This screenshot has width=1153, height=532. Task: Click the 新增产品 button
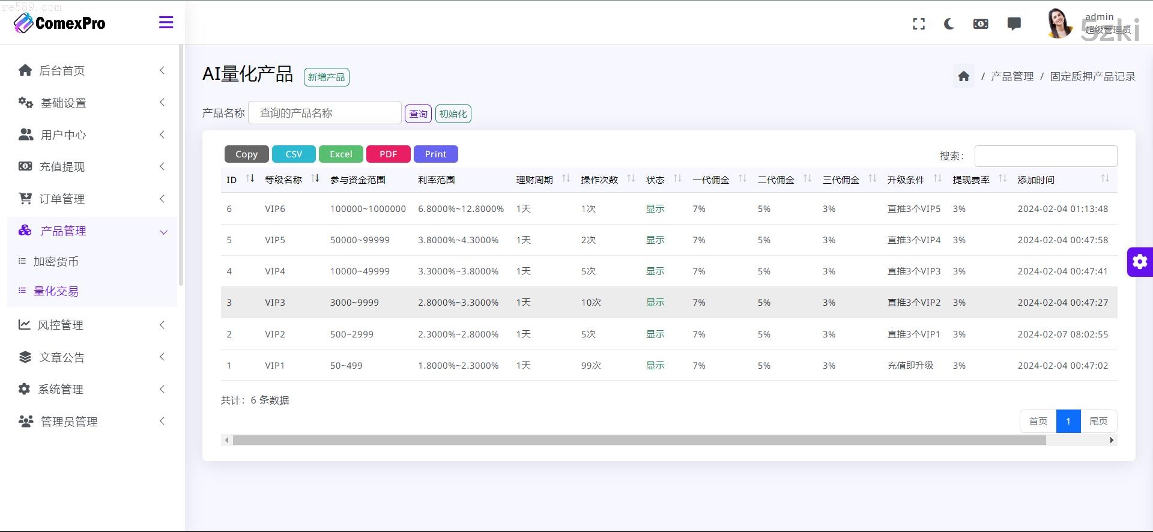(x=326, y=77)
